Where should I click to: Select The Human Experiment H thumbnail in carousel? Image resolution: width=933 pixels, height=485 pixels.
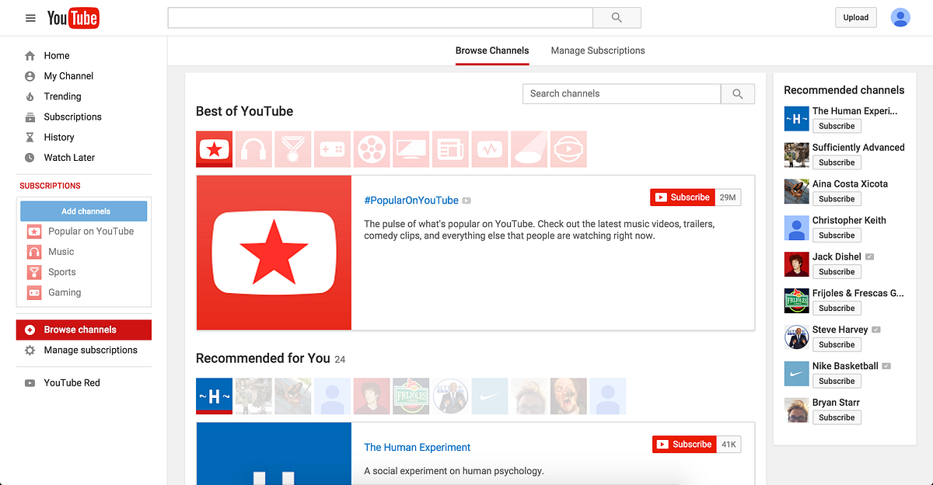pyautogui.click(x=215, y=396)
